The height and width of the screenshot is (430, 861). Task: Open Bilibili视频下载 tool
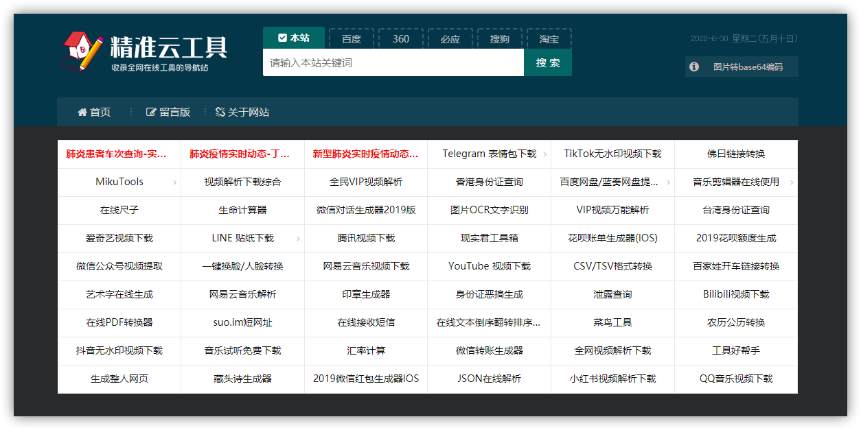click(736, 295)
